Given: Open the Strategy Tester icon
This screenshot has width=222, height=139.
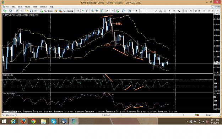Looking at the screenshot, I should pyautogui.click(x=36, y=11).
